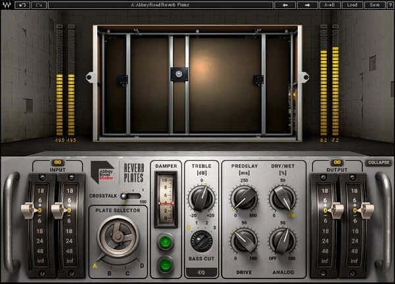The height and width of the screenshot is (284, 395).
Task: Undo the last parameter change
Action: [x=22, y=5]
